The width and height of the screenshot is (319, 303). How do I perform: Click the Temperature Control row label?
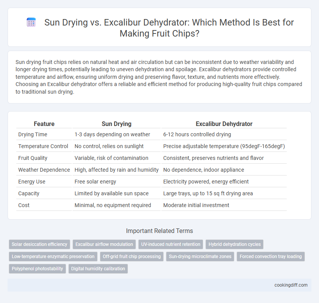click(x=43, y=146)
